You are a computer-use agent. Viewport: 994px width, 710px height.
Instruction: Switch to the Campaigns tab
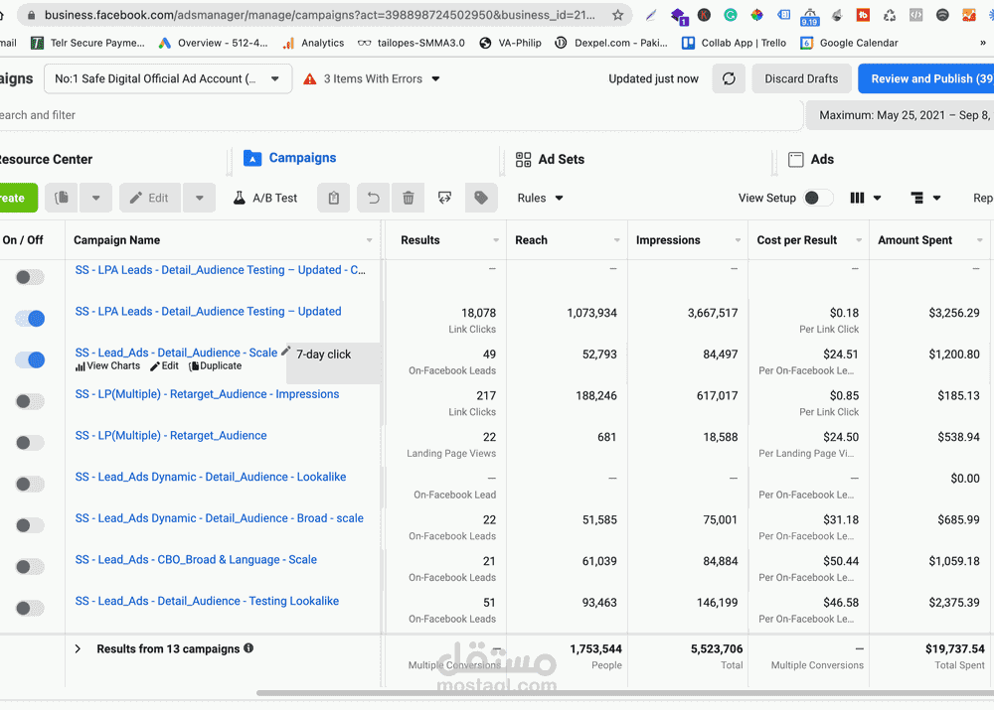(289, 158)
